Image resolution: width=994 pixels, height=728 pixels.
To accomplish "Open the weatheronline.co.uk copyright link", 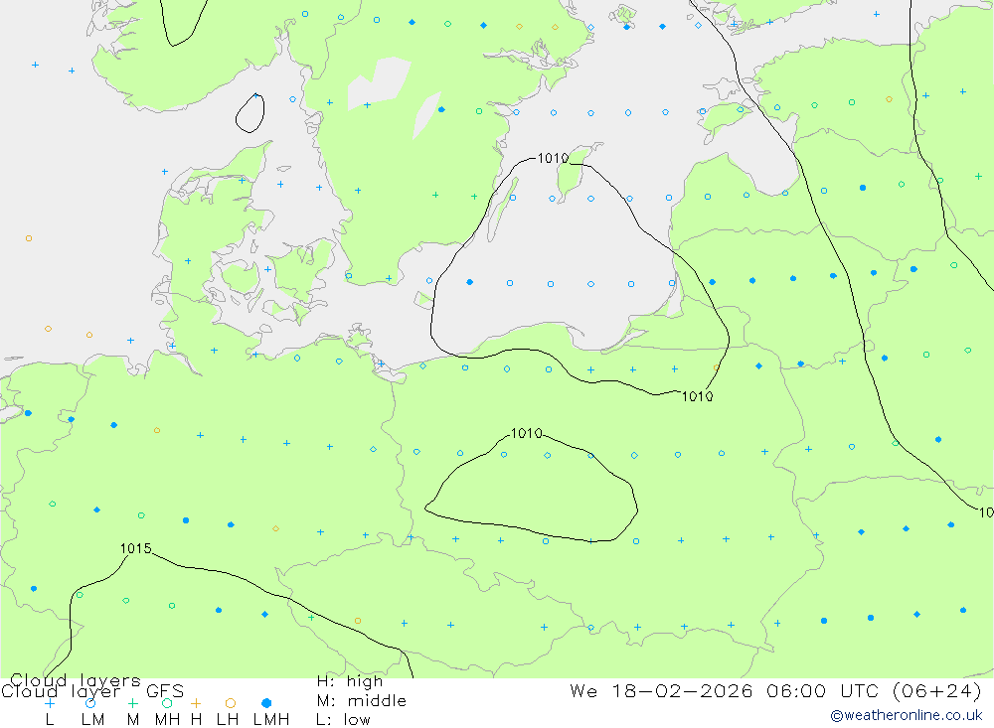I will point(907,715).
